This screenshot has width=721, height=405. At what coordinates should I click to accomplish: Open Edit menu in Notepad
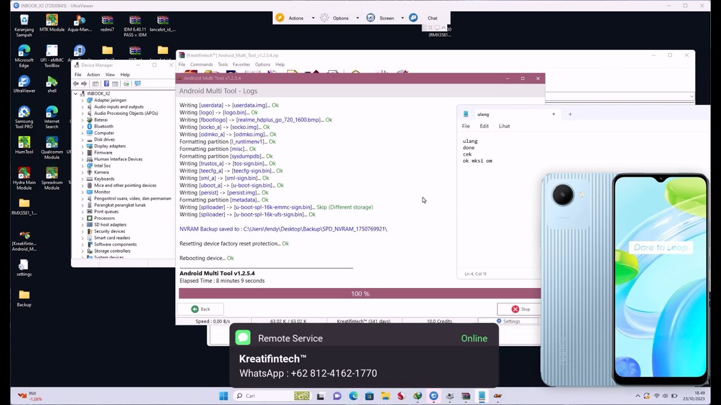[x=484, y=126]
